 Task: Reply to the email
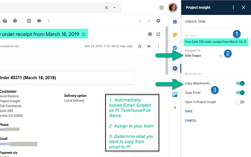(x=149, y=46)
